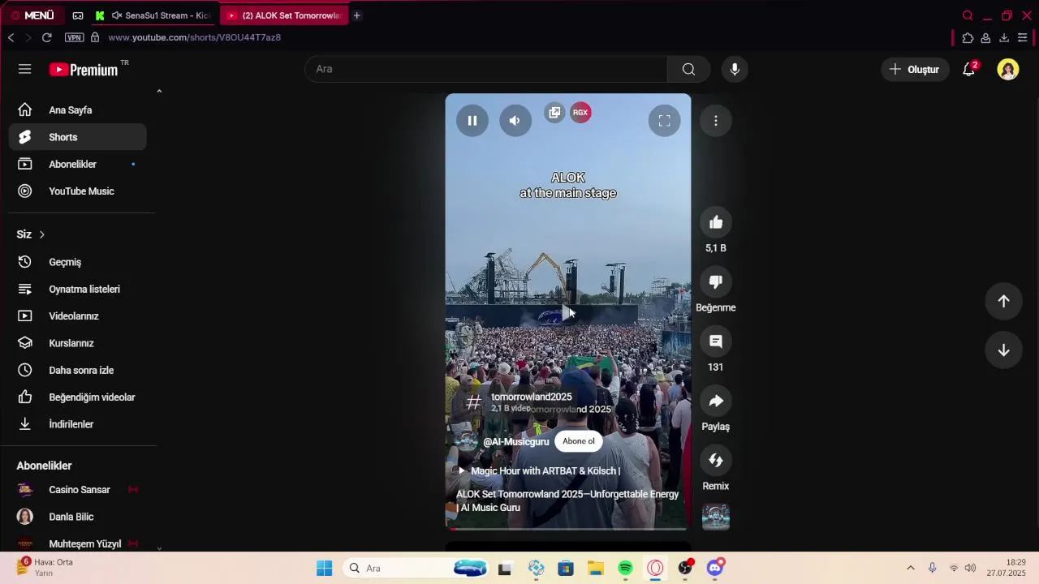Select Shorts in the sidebar

(x=78, y=137)
